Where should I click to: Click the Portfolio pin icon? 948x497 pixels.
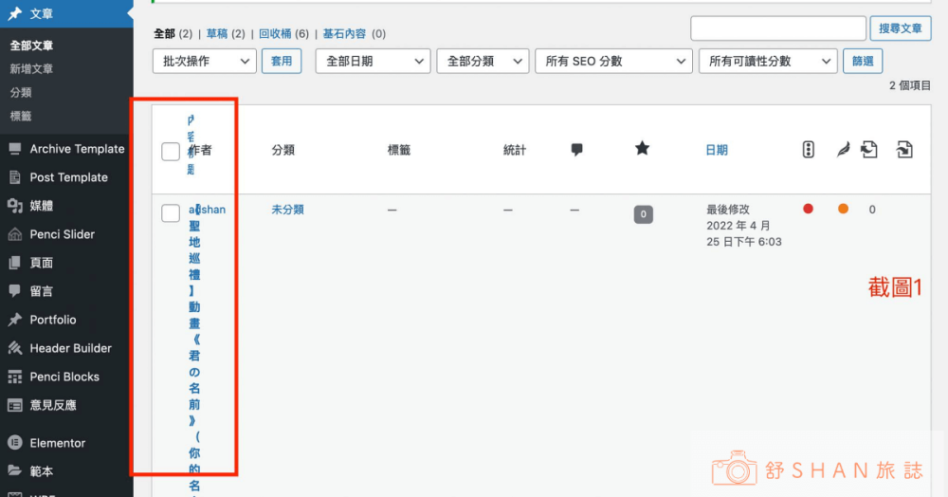(x=15, y=320)
